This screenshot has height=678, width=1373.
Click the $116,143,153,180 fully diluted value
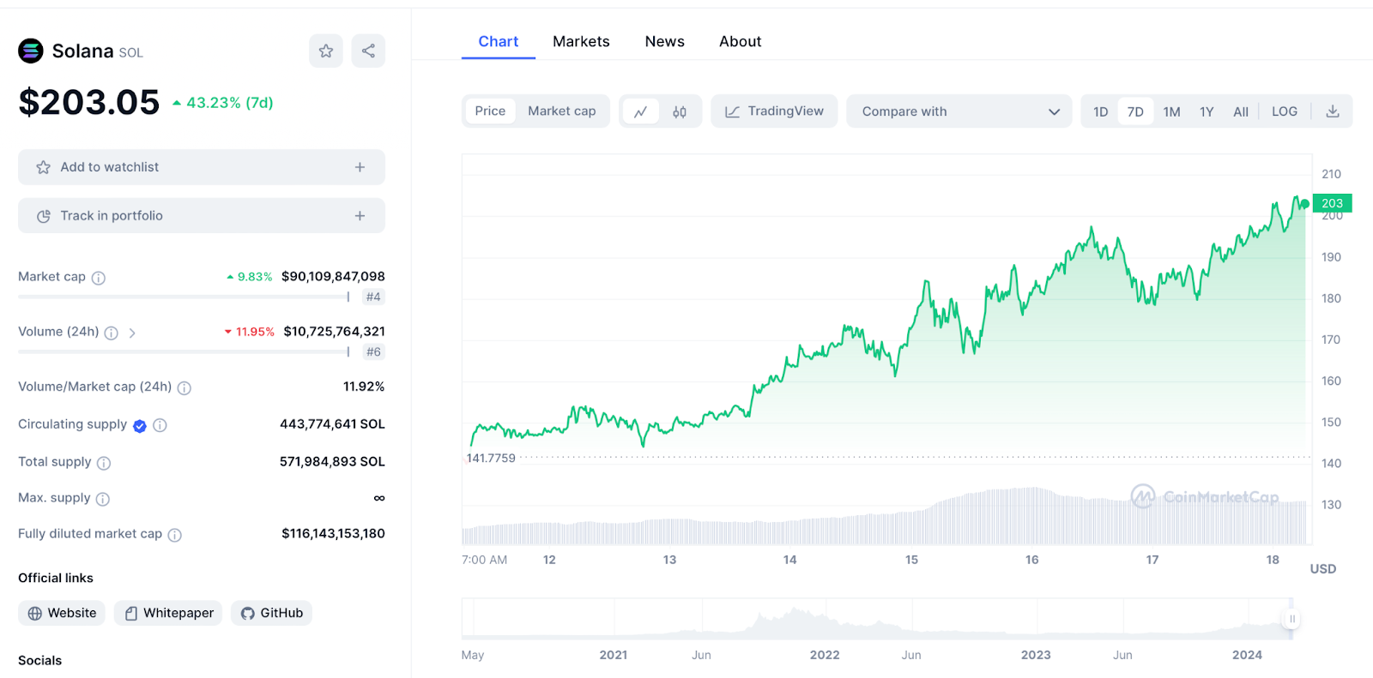333,534
